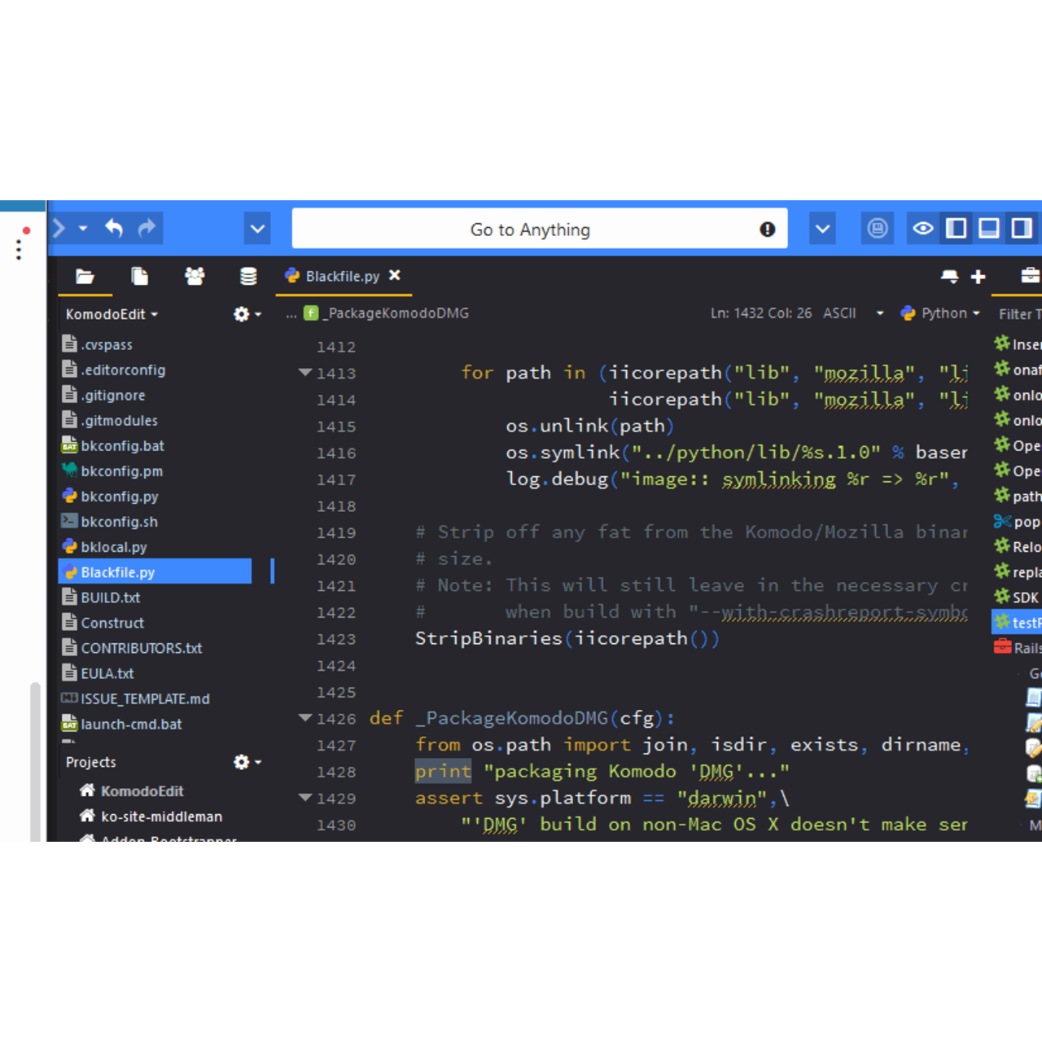
Task: Open the Places folder sidebar tab
Action: coord(85,277)
